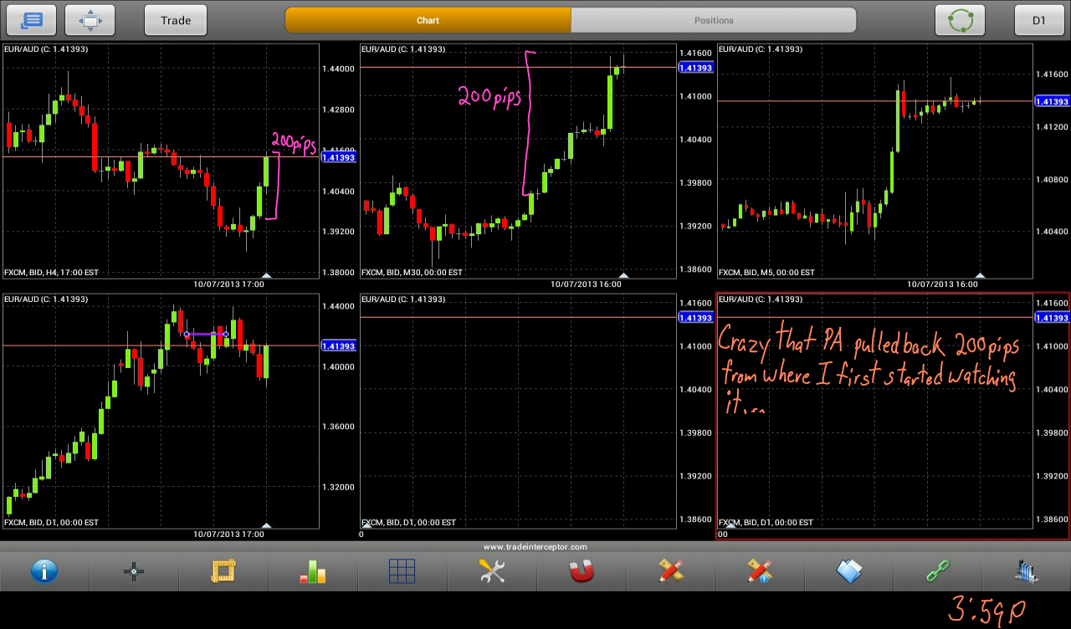
Task: Open the wrench and screwdriver settings icon
Action: tap(492, 571)
